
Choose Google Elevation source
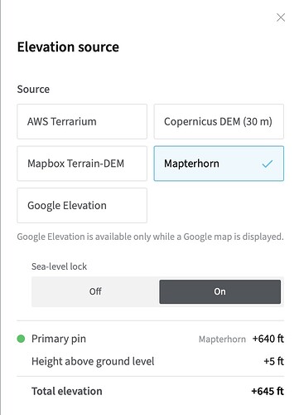[x=82, y=206]
